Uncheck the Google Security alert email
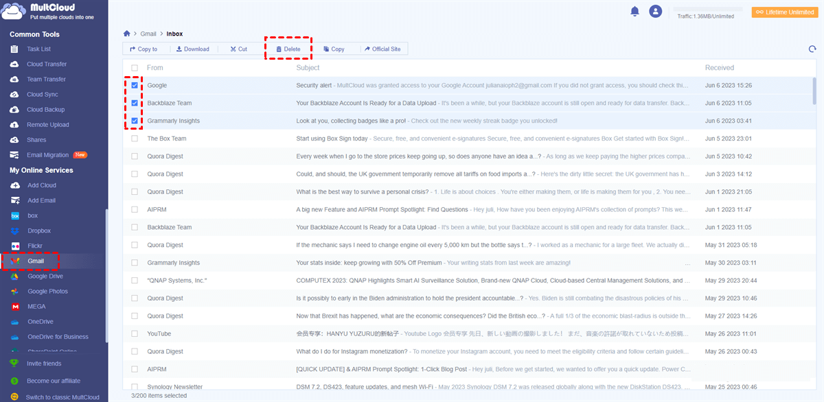This screenshot has width=824, height=402. coord(135,86)
